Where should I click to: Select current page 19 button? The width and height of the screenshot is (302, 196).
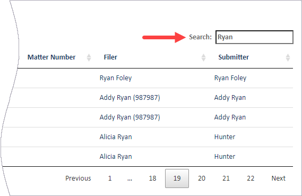(x=177, y=178)
